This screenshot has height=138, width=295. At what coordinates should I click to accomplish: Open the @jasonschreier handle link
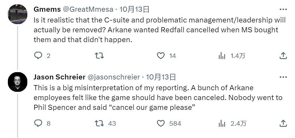[x=113, y=77]
